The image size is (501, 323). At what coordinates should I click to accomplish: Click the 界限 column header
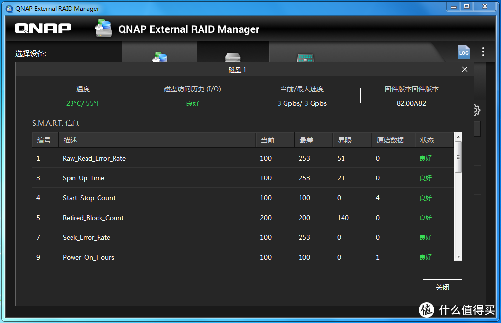(x=352, y=140)
